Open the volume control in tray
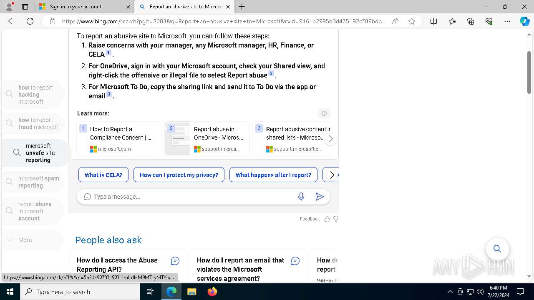 click(x=480, y=292)
